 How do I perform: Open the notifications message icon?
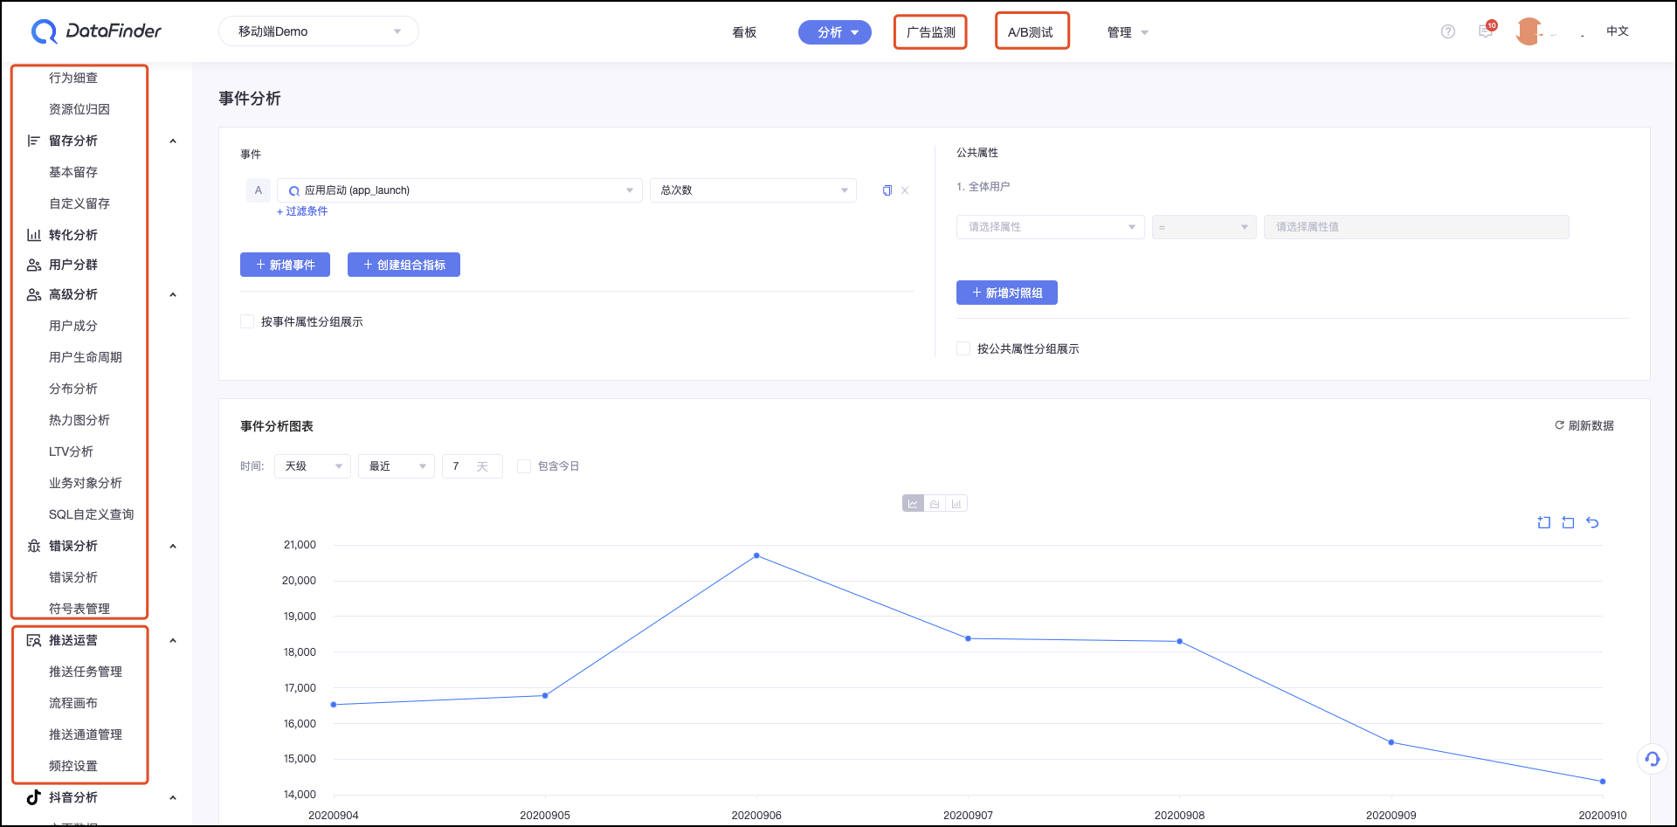[x=1486, y=31]
